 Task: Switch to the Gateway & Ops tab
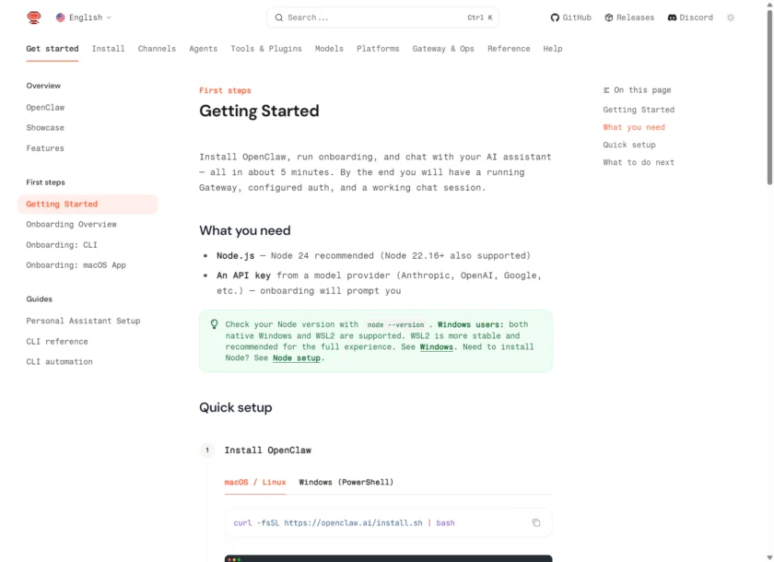tap(443, 49)
